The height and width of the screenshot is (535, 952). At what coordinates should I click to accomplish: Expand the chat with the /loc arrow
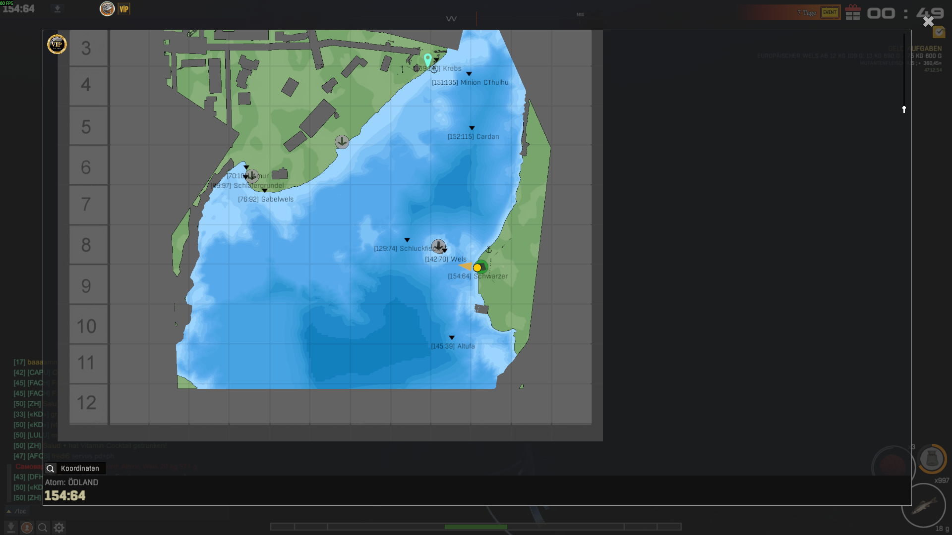click(x=8, y=511)
